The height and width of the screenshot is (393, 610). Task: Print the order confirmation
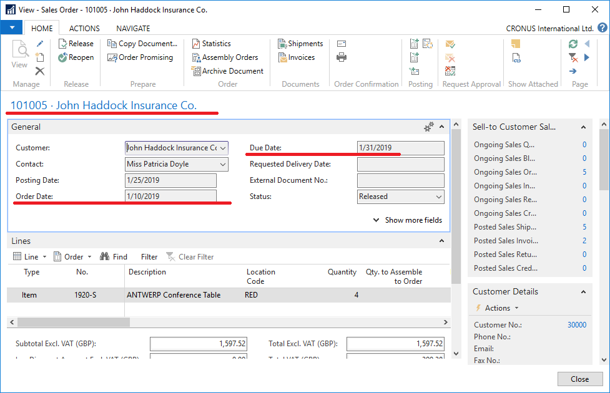[342, 57]
